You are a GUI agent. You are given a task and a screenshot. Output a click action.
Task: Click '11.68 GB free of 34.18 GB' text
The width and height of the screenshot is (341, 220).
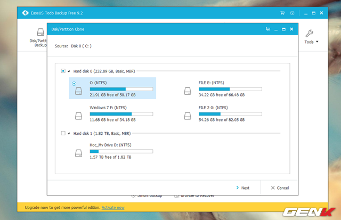(x=112, y=120)
